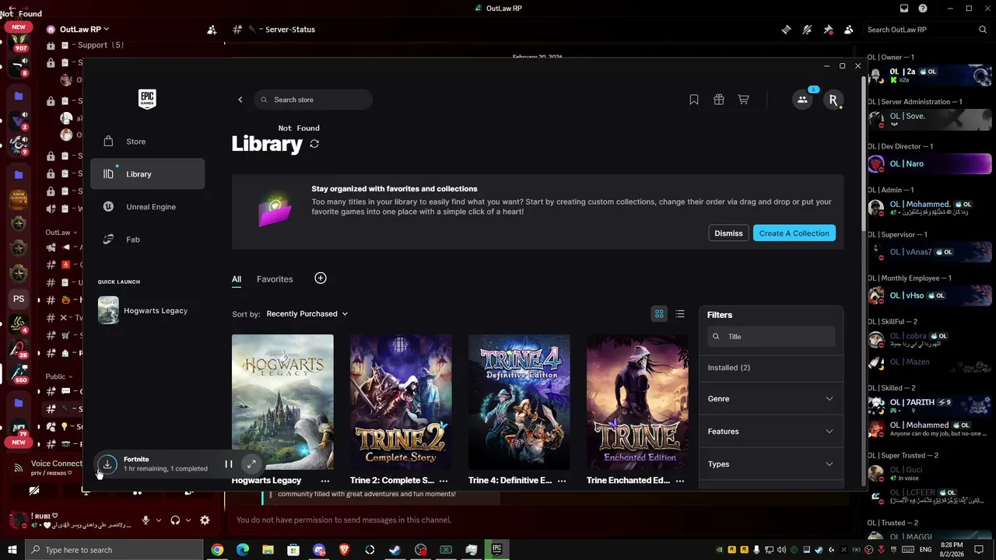
Task: Open the gift redeem icon
Action: pyautogui.click(x=719, y=100)
